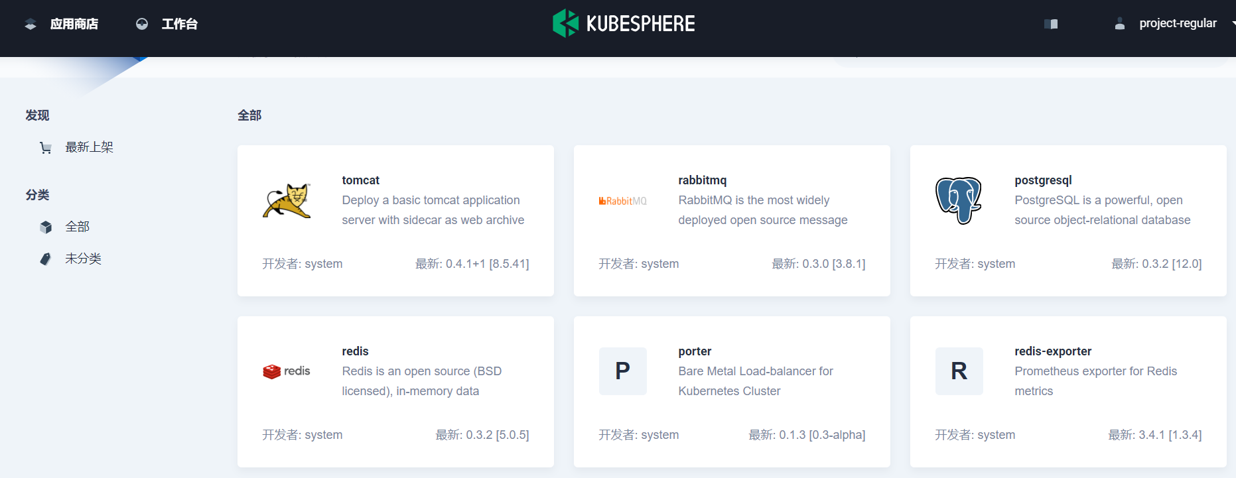Open the 应用商店 app store icon
The width and height of the screenshot is (1236, 478).
(x=31, y=25)
